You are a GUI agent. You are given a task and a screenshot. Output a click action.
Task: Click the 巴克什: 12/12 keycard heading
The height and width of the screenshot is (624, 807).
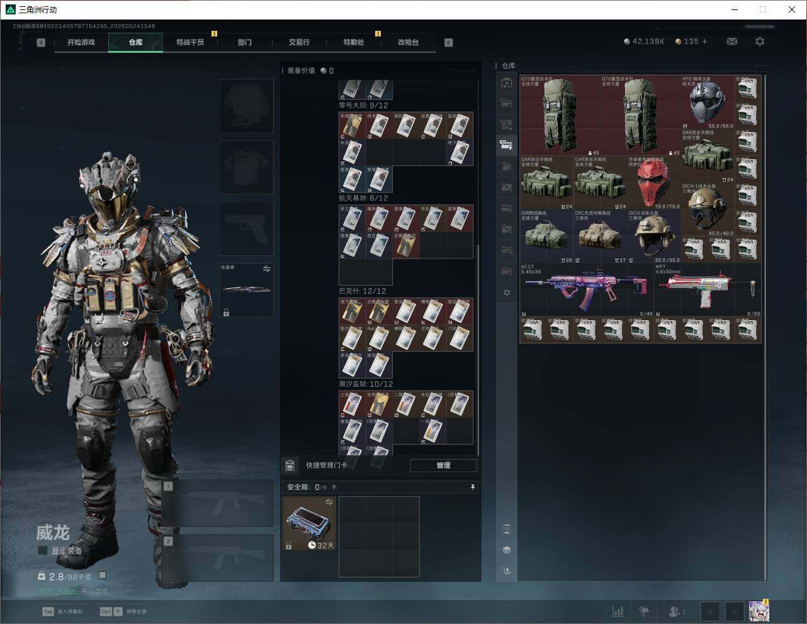363,291
